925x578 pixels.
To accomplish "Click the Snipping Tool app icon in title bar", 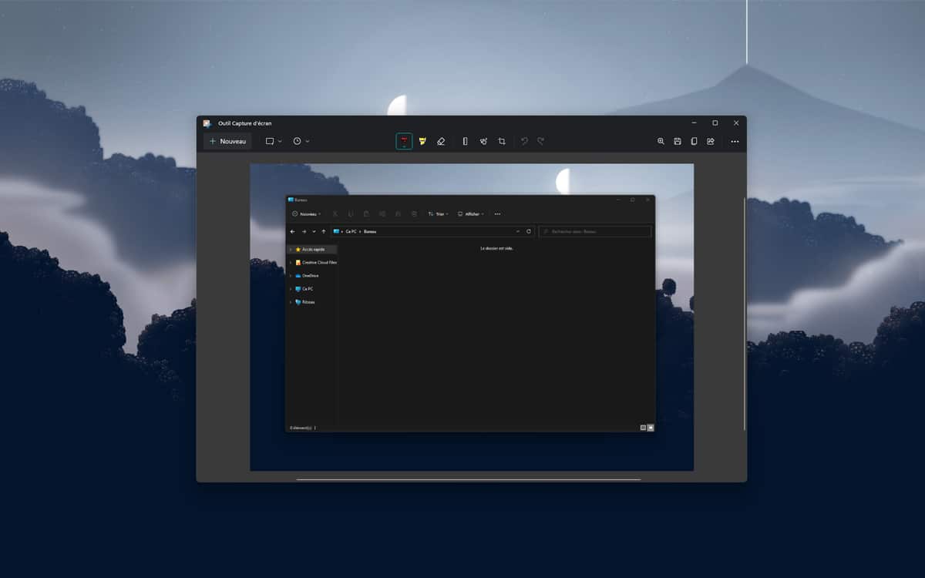I will click(x=207, y=123).
